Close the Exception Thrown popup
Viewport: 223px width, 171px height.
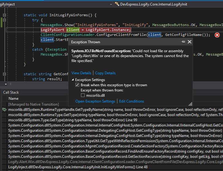[x=190, y=42]
